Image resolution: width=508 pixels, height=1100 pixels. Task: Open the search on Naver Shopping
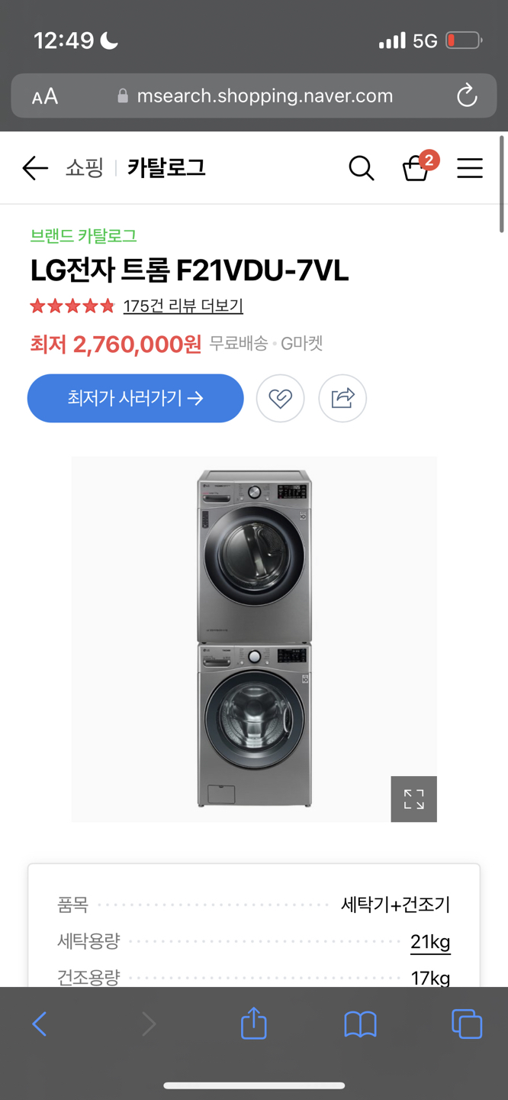(362, 168)
